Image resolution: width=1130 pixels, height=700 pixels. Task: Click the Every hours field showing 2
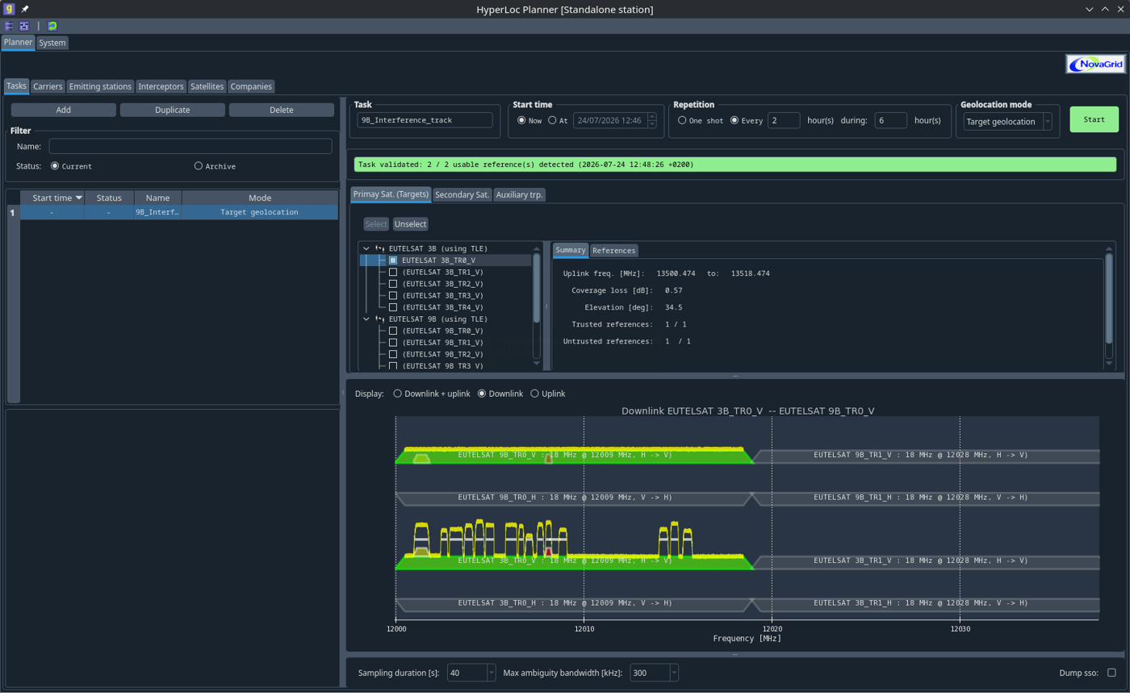(784, 120)
